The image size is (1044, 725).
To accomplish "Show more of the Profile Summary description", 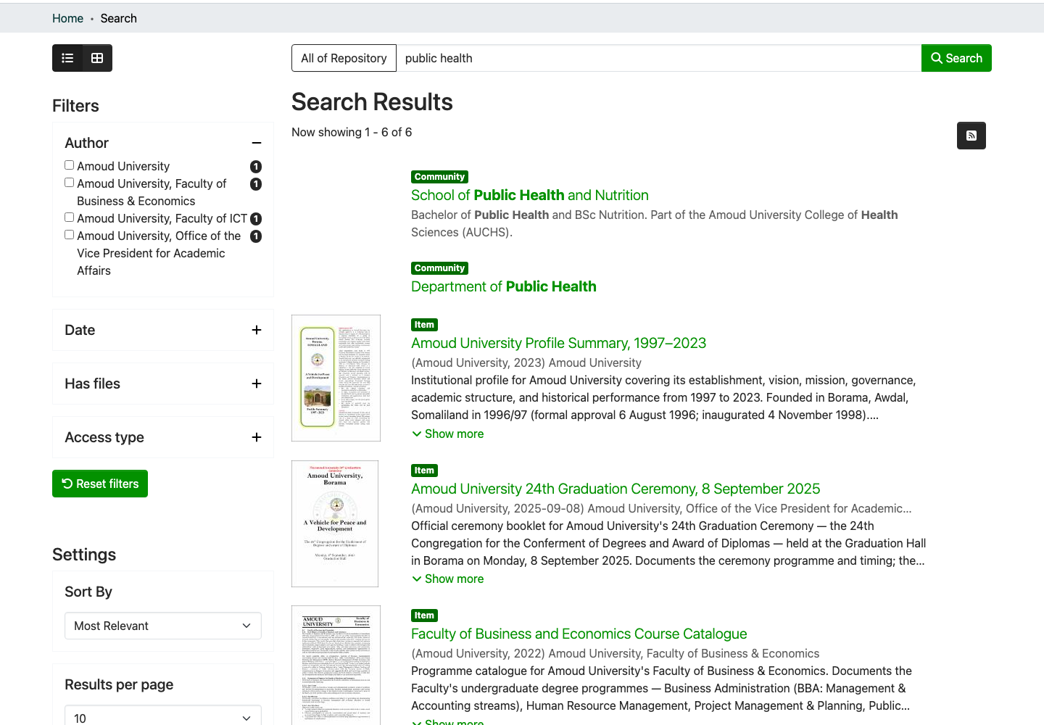I will pyautogui.click(x=448, y=434).
